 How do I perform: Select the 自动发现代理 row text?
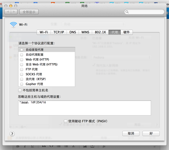(x=35, y=50)
